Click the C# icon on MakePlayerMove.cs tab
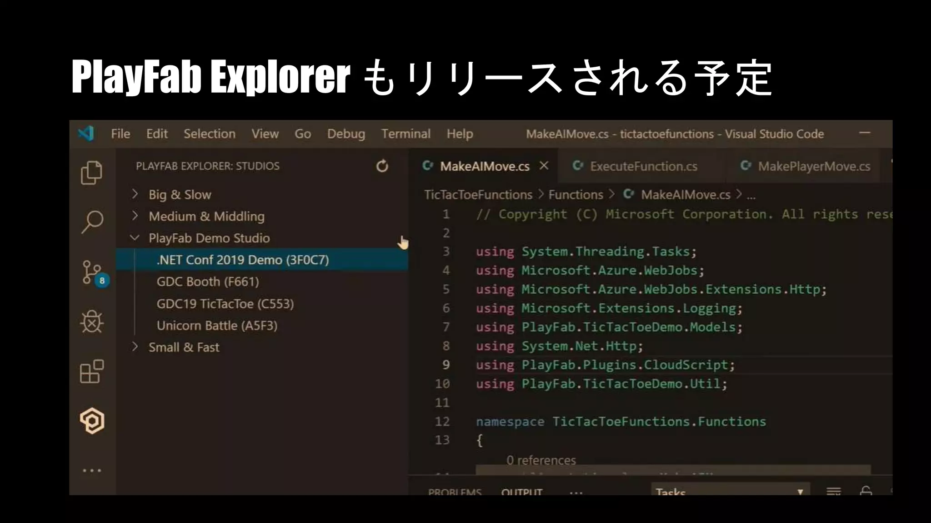Viewport: 931px width, 523px height. tap(746, 166)
